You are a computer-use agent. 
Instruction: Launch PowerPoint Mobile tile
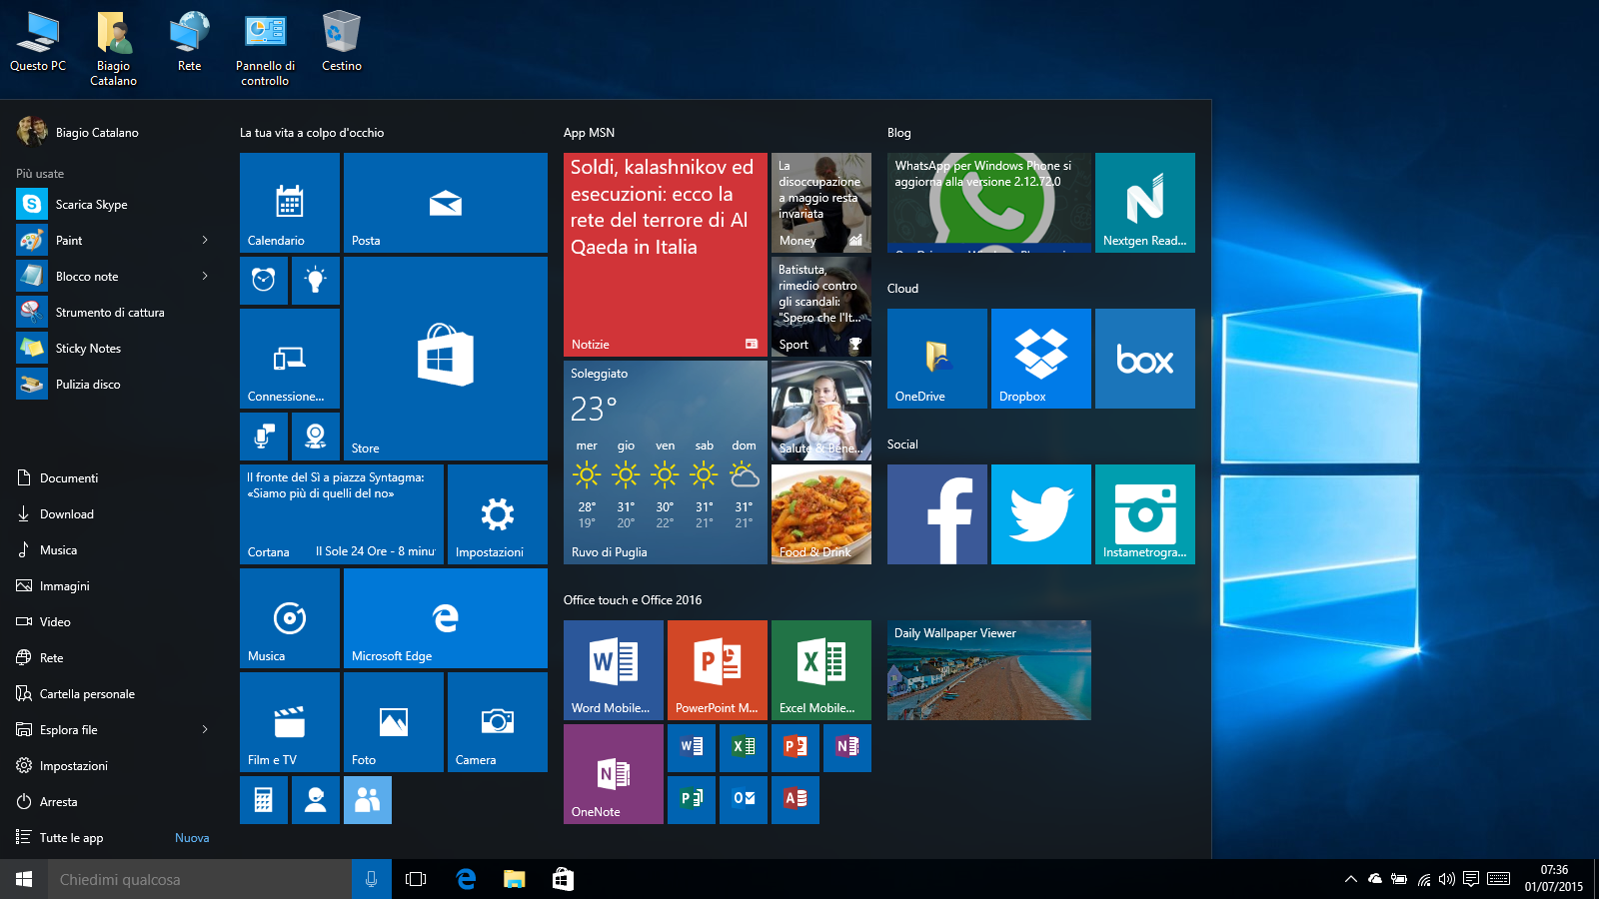718,670
